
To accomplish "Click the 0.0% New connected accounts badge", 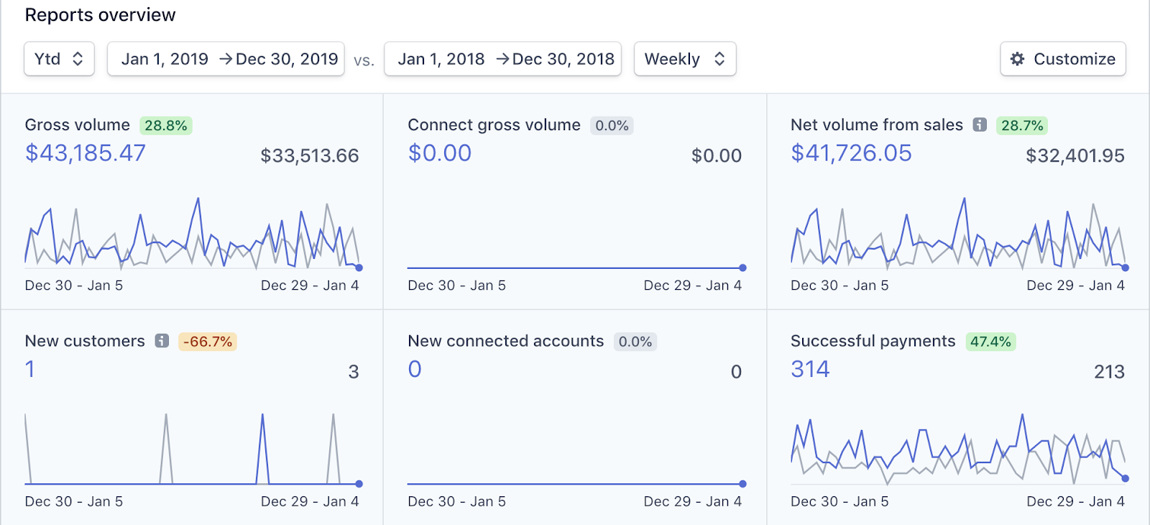I will point(635,342).
